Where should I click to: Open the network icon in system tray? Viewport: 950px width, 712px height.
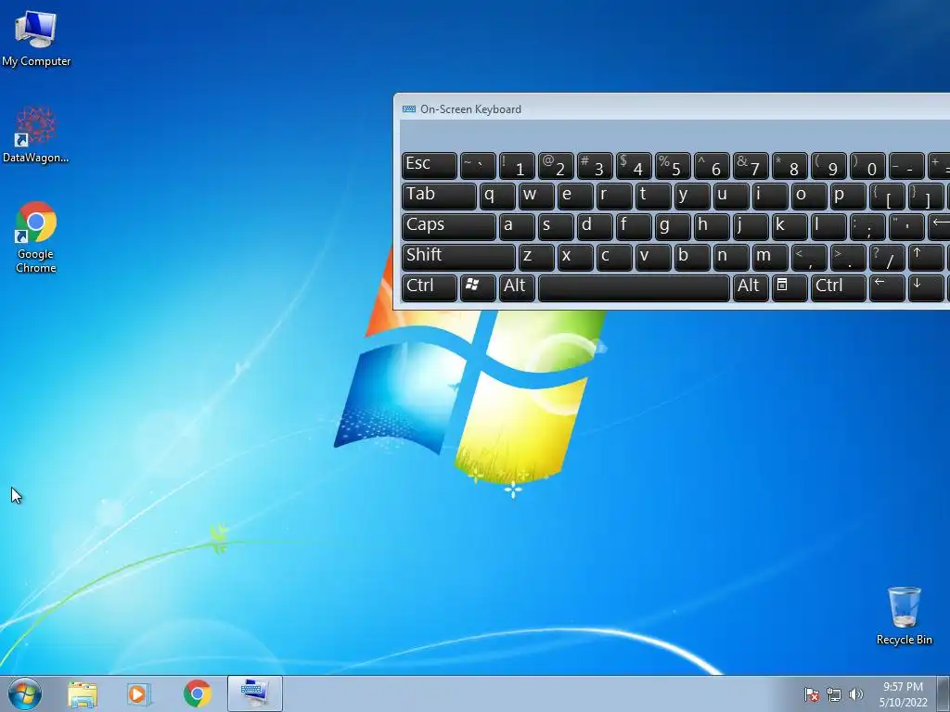pyautogui.click(x=834, y=694)
